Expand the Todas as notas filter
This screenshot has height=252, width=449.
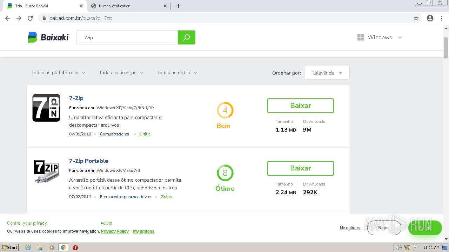[x=177, y=73]
